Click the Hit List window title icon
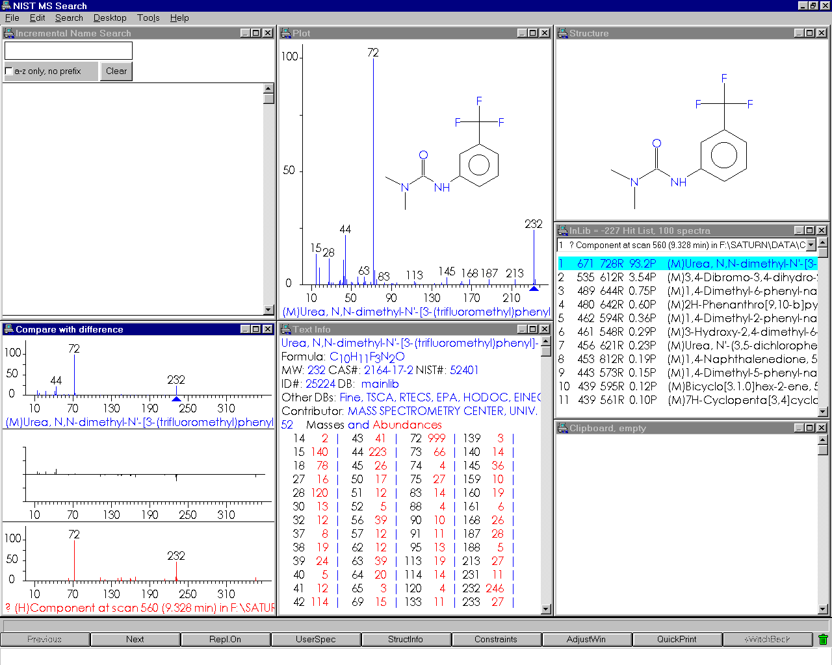This screenshot has height=665, width=832. coord(563,231)
